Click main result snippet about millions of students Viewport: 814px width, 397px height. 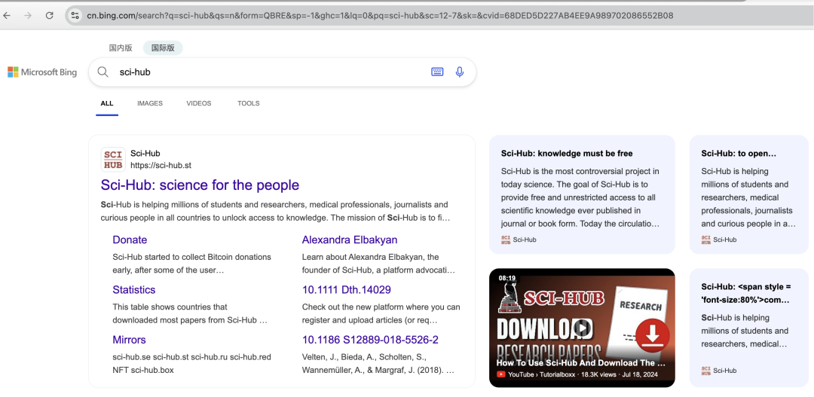tap(275, 211)
